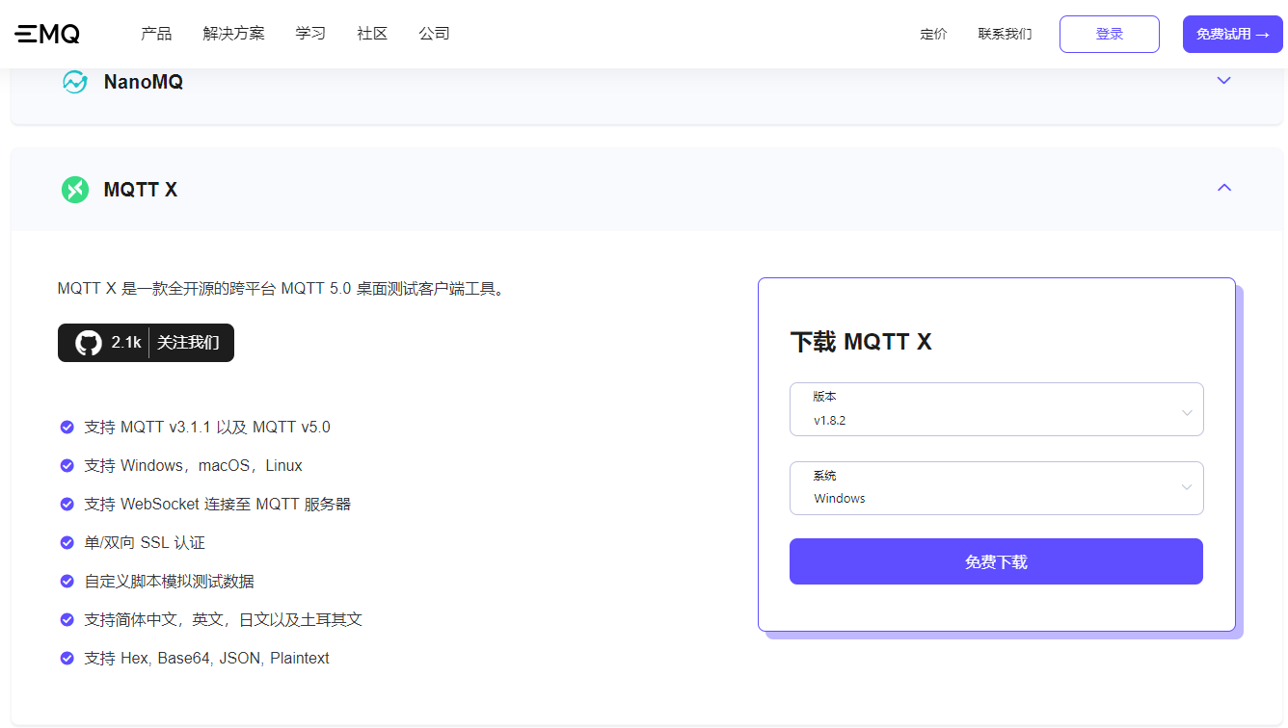Click the checkmark icon beside Hex, Base64

click(67, 659)
